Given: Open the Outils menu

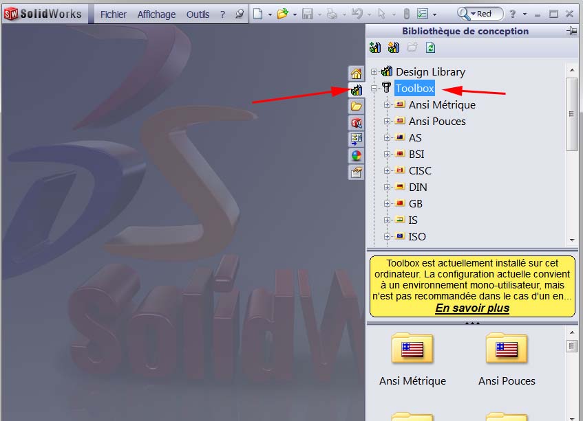Looking at the screenshot, I should click(198, 14).
